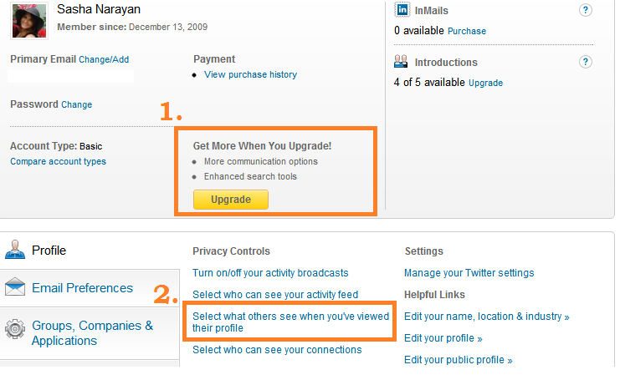Open the Change/Add primary email link
Screen dimensions: 620x385
104,59
